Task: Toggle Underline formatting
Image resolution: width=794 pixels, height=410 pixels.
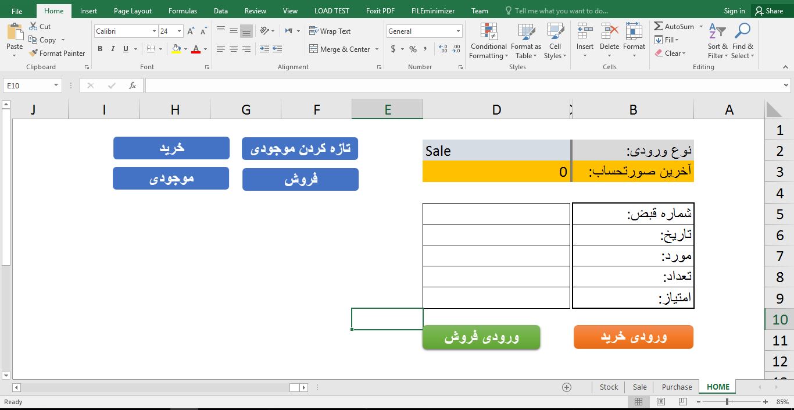Action: (x=126, y=49)
